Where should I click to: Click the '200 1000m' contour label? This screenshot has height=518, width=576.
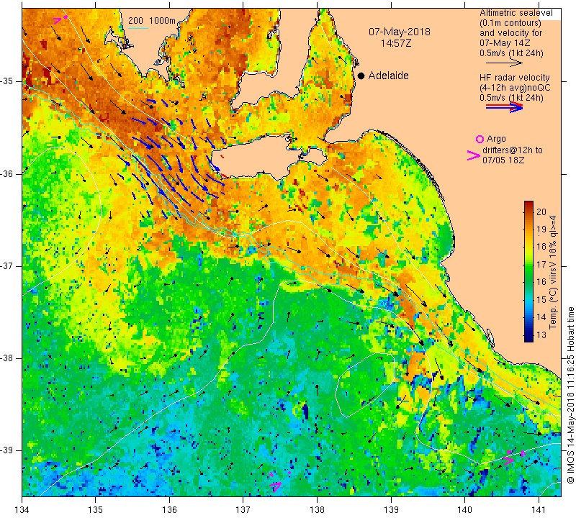(x=152, y=21)
